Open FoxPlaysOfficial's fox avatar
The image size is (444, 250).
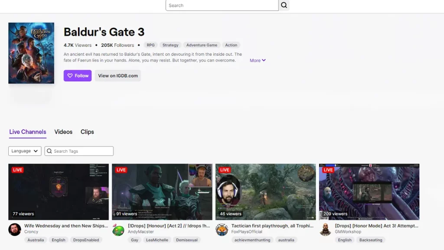point(222,230)
